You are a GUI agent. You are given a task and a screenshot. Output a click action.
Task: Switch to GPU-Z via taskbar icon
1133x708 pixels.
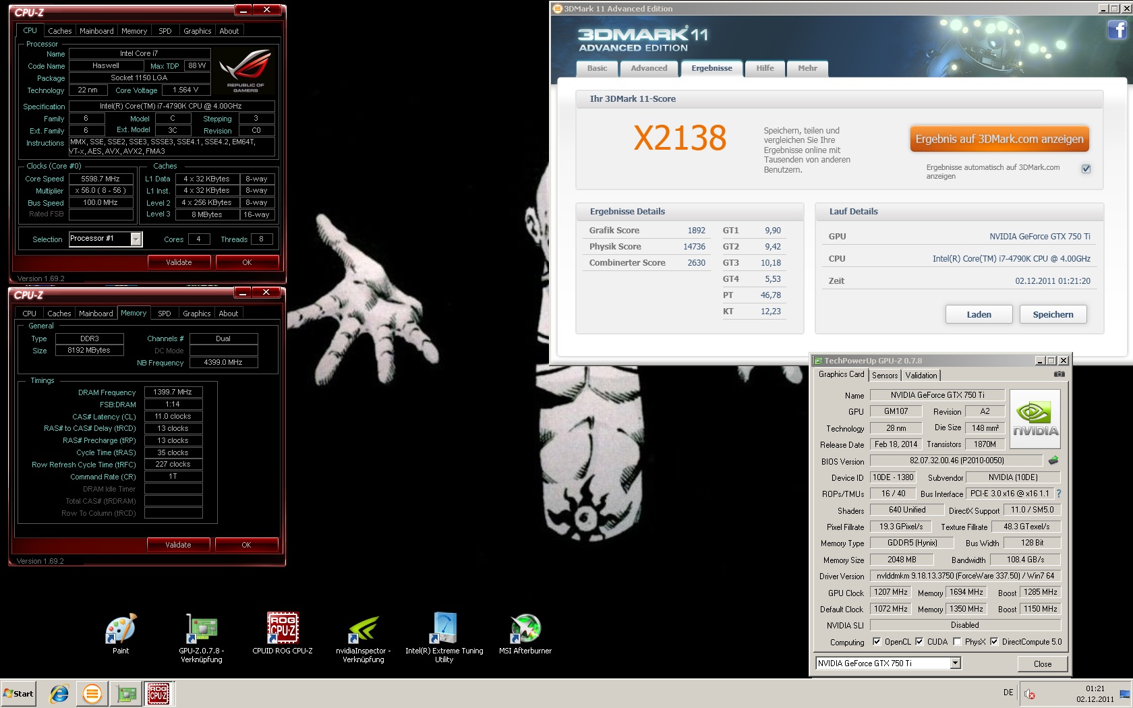pos(126,693)
